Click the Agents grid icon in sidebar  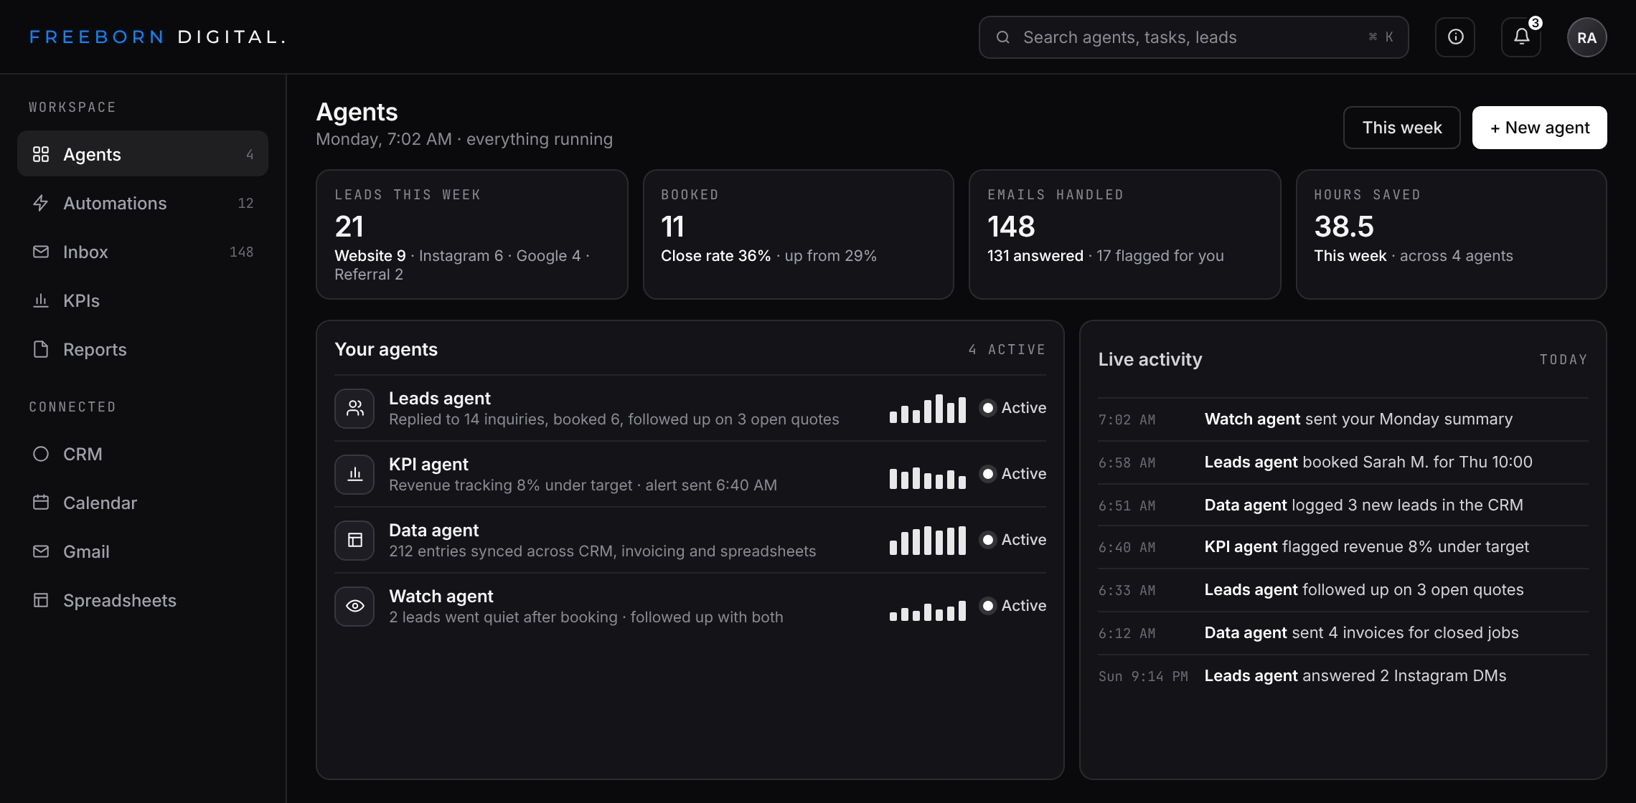41,155
